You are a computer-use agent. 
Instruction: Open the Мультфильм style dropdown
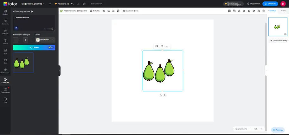click(45, 40)
